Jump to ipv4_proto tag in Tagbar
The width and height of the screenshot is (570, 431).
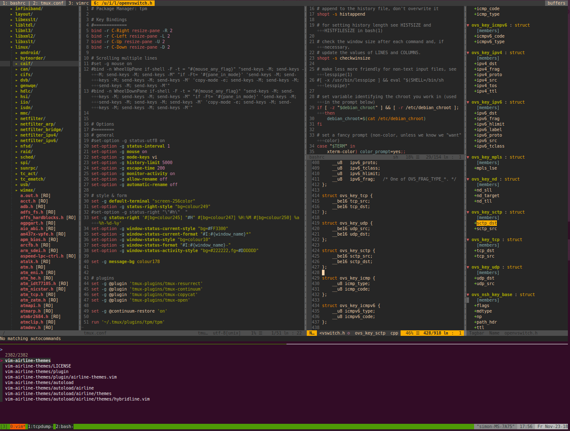pyautogui.click(x=489, y=74)
